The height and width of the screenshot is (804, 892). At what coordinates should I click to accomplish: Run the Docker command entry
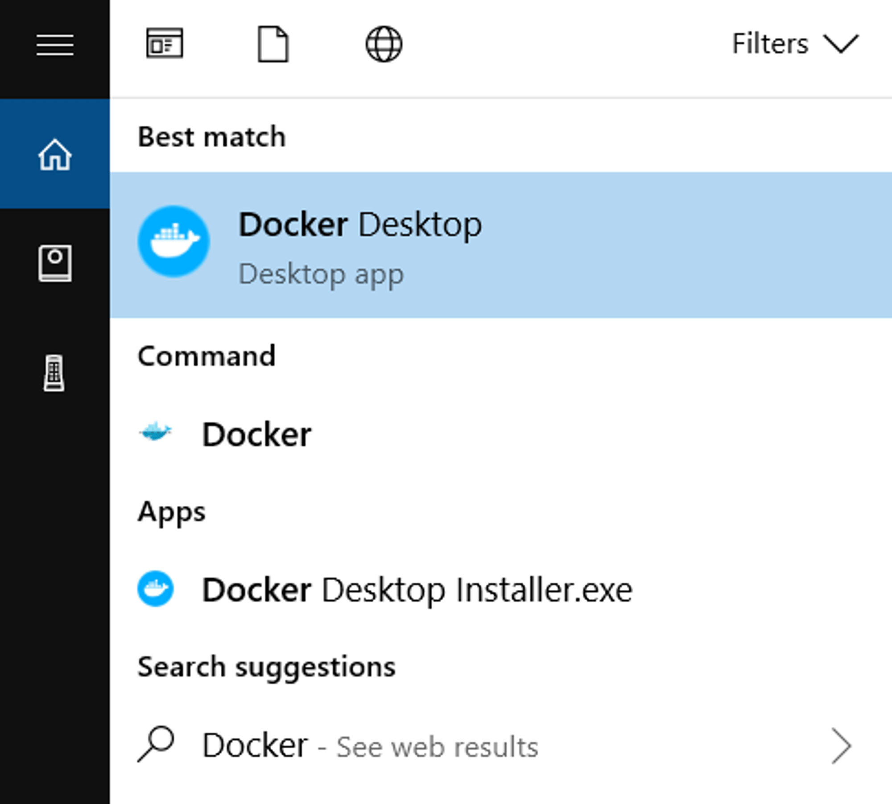tap(256, 434)
